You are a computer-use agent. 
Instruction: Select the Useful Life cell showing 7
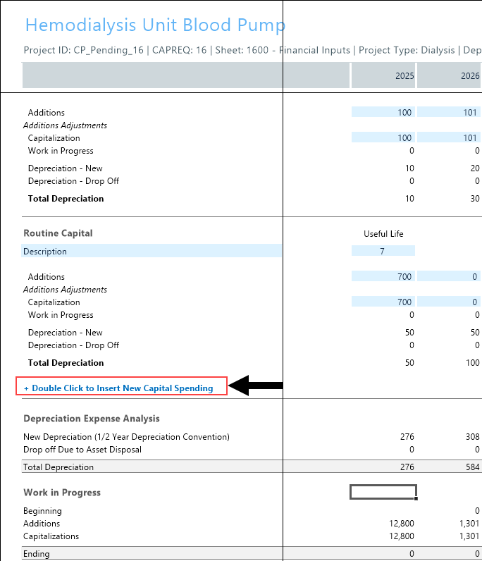(383, 251)
